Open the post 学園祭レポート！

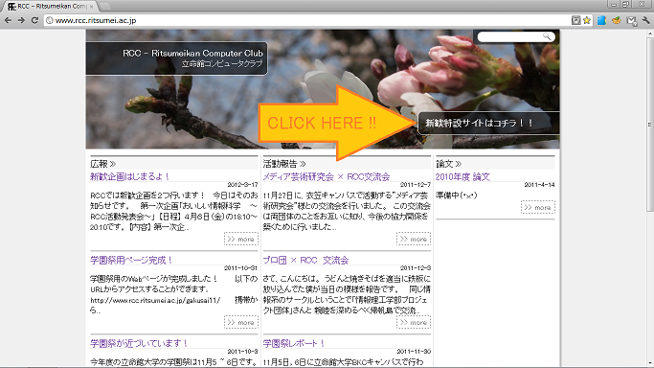(x=294, y=343)
